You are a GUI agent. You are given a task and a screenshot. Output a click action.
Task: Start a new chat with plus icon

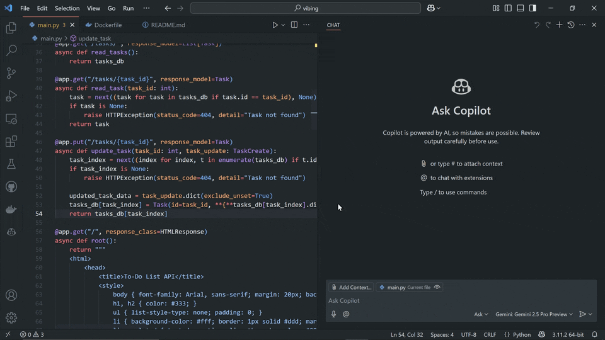click(x=559, y=25)
